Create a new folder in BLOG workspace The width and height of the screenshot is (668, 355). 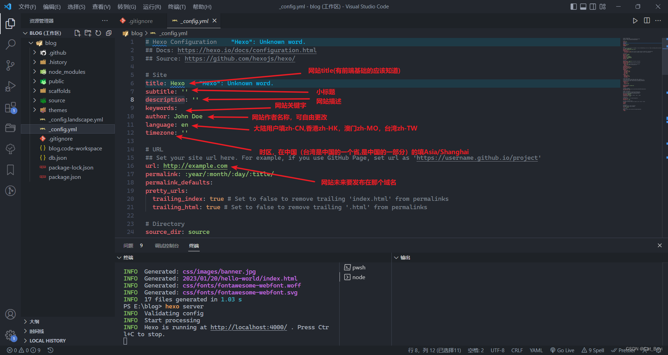pos(88,33)
